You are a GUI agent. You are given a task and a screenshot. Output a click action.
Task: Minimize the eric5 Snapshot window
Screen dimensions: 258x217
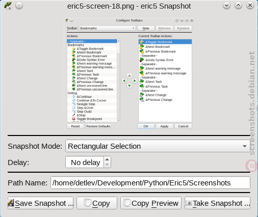(x=226, y=6)
